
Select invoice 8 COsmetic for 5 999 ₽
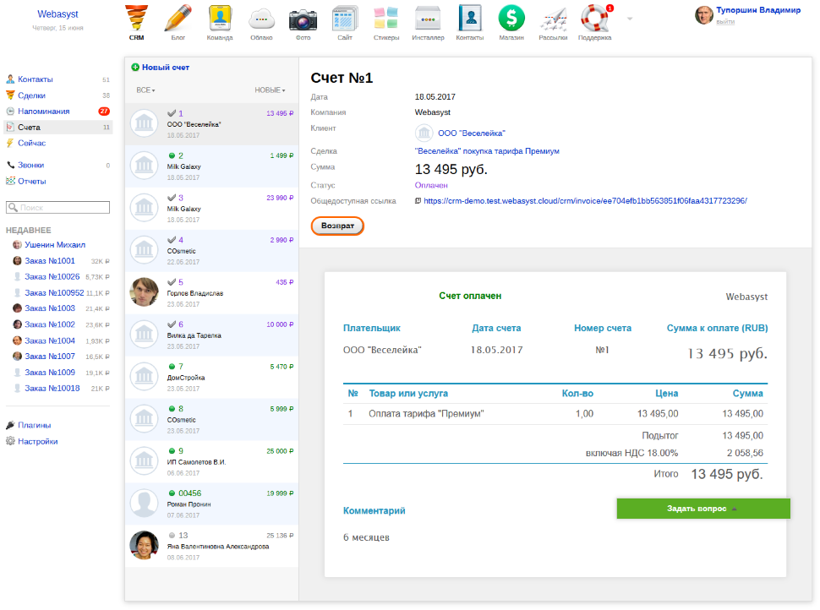coord(212,420)
